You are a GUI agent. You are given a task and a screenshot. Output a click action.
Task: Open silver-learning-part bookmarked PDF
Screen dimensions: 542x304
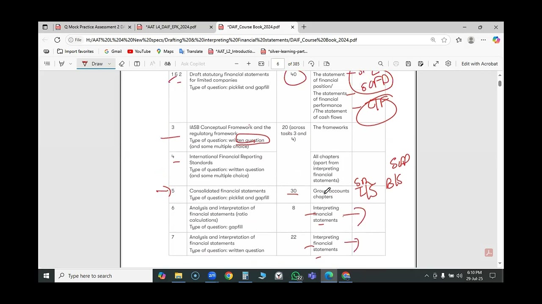point(284,52)
